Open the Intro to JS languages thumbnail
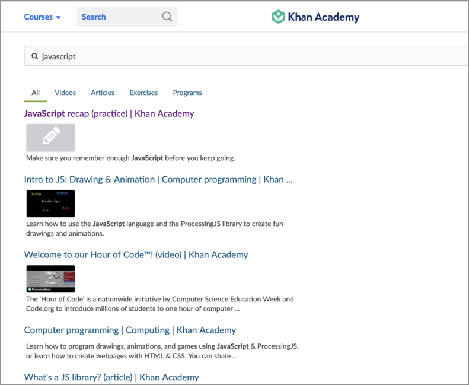The image size is (469, 385). [x=50, y=203]
